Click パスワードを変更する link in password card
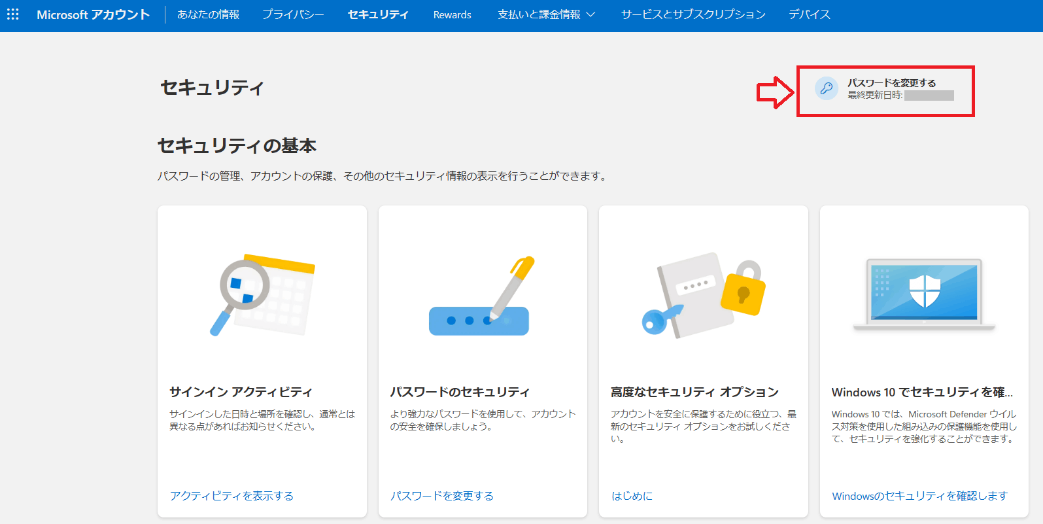The height and width of the screenshot is (524, 1043). coord(442,496)
